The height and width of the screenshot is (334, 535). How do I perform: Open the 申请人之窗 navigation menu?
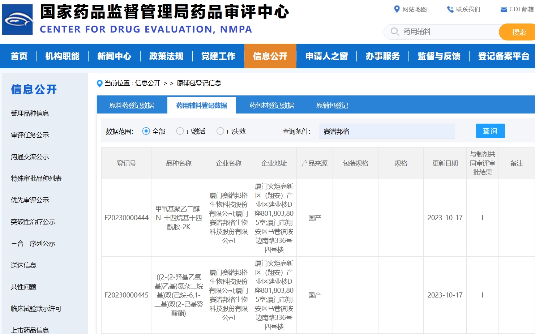click(x=326, y=56)
